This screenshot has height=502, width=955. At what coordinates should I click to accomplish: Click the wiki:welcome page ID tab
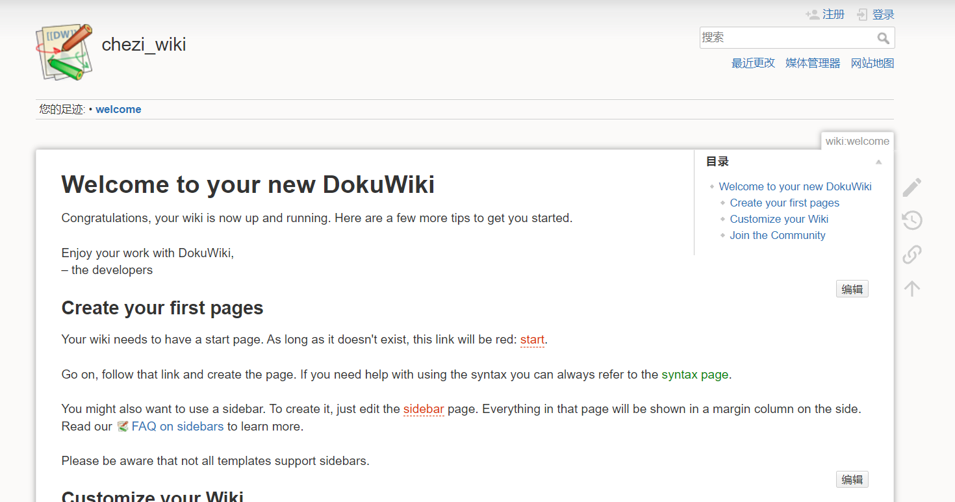[x=857, y=141]
